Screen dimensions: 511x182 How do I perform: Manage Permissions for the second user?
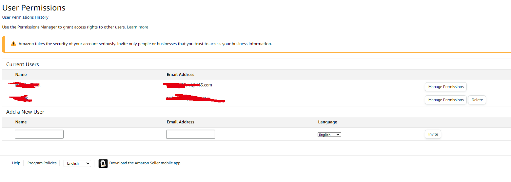[x=446, y=100]
